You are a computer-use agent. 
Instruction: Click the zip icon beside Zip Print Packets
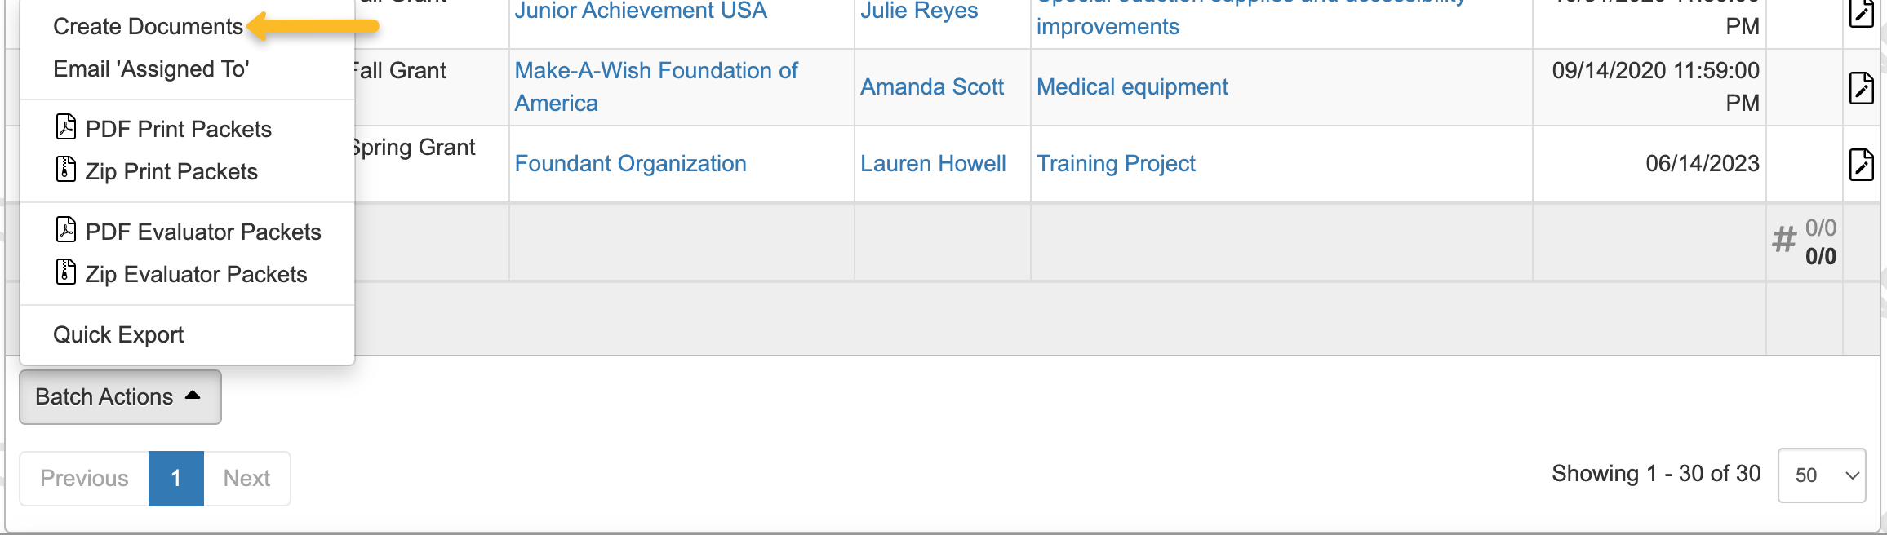click(66, 170)
